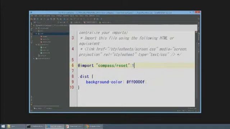The image size is (230, 129).
Task: Select the last red Sass file under sass
Action: point(46,42)
